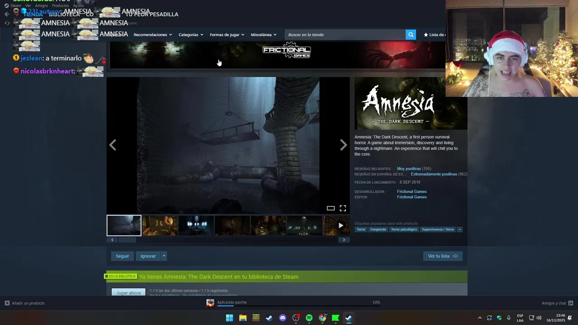Open Extremadamente positivas Spanish reviews link
The height and width of the screenshot is (325, 578).
pos(434,174)
